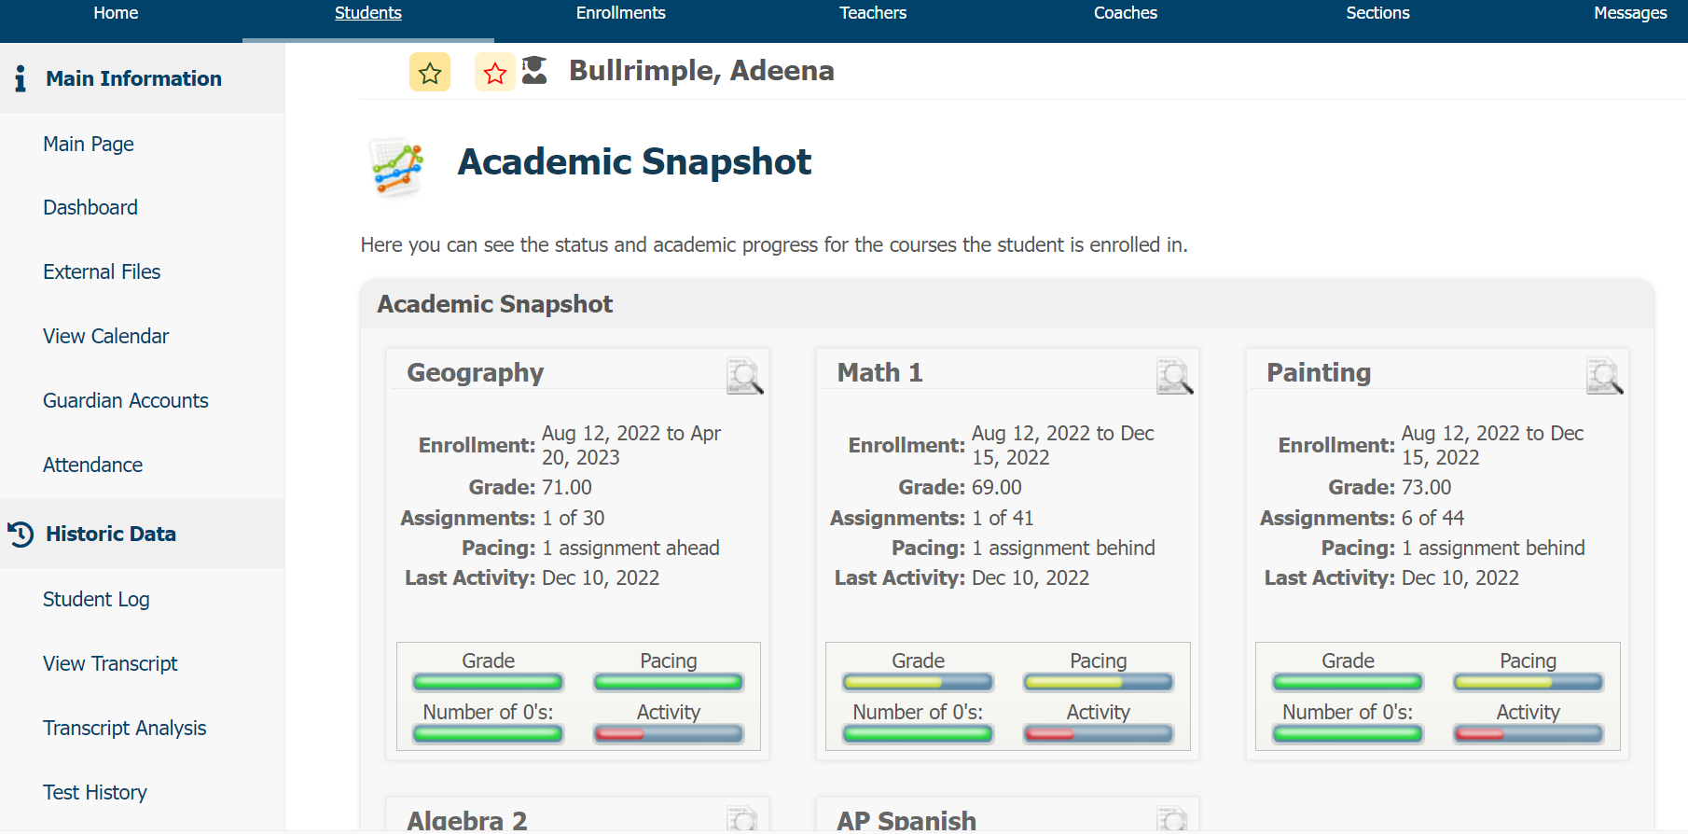Toggle the red star flag icon

(495, 73)
